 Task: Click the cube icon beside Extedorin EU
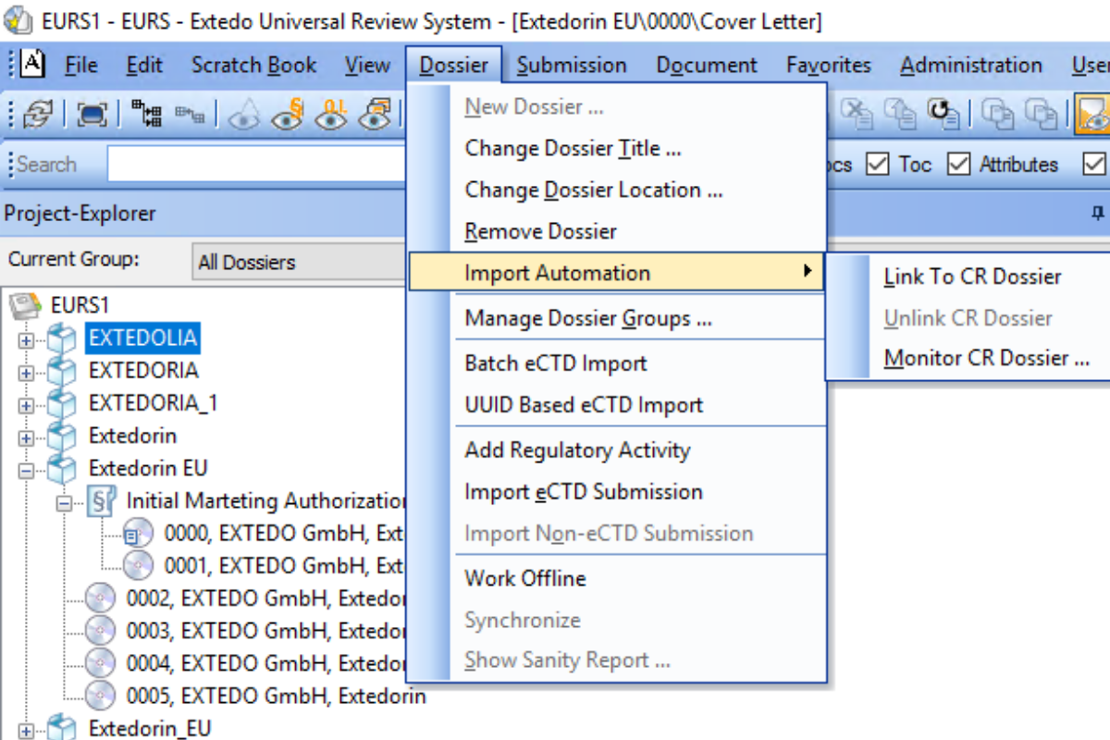61,469
